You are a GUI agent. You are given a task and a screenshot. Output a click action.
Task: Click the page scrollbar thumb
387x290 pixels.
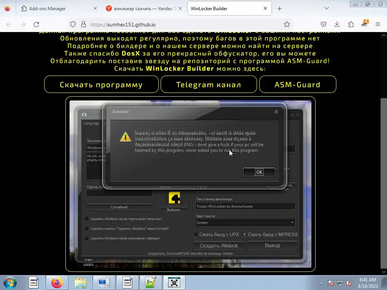pyautogui.click(x=384, y=183)
